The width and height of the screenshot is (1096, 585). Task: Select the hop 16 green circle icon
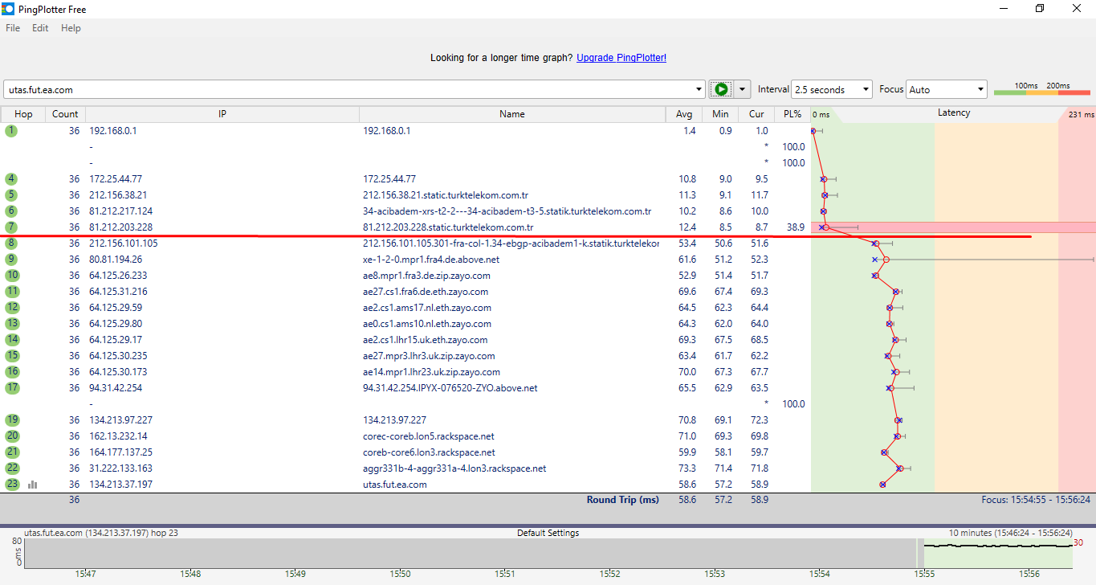click(11, 371)
